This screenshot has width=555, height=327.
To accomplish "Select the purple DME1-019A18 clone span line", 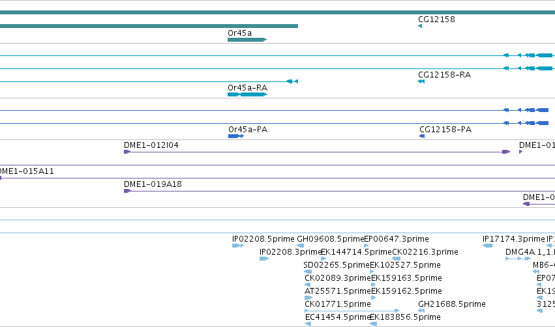I will point(339,192).
